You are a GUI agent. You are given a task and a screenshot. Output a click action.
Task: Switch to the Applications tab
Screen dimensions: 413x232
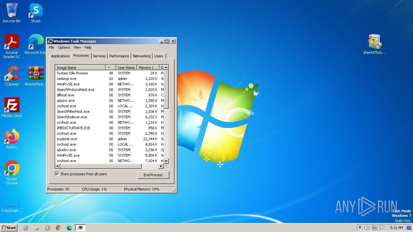[60, 56]
